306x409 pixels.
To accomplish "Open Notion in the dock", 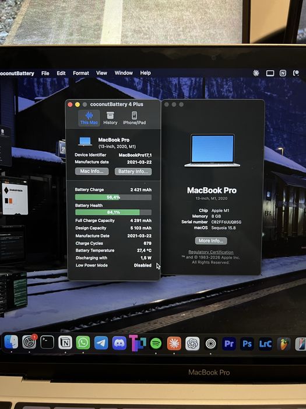I will point(65,342).
